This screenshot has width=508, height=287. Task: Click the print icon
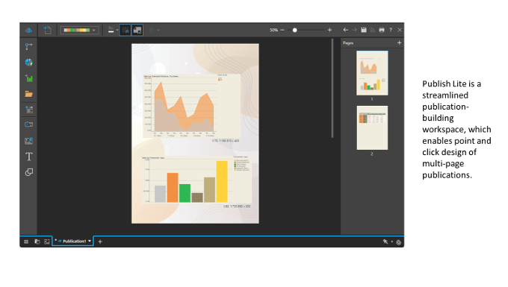click(382, 30)
